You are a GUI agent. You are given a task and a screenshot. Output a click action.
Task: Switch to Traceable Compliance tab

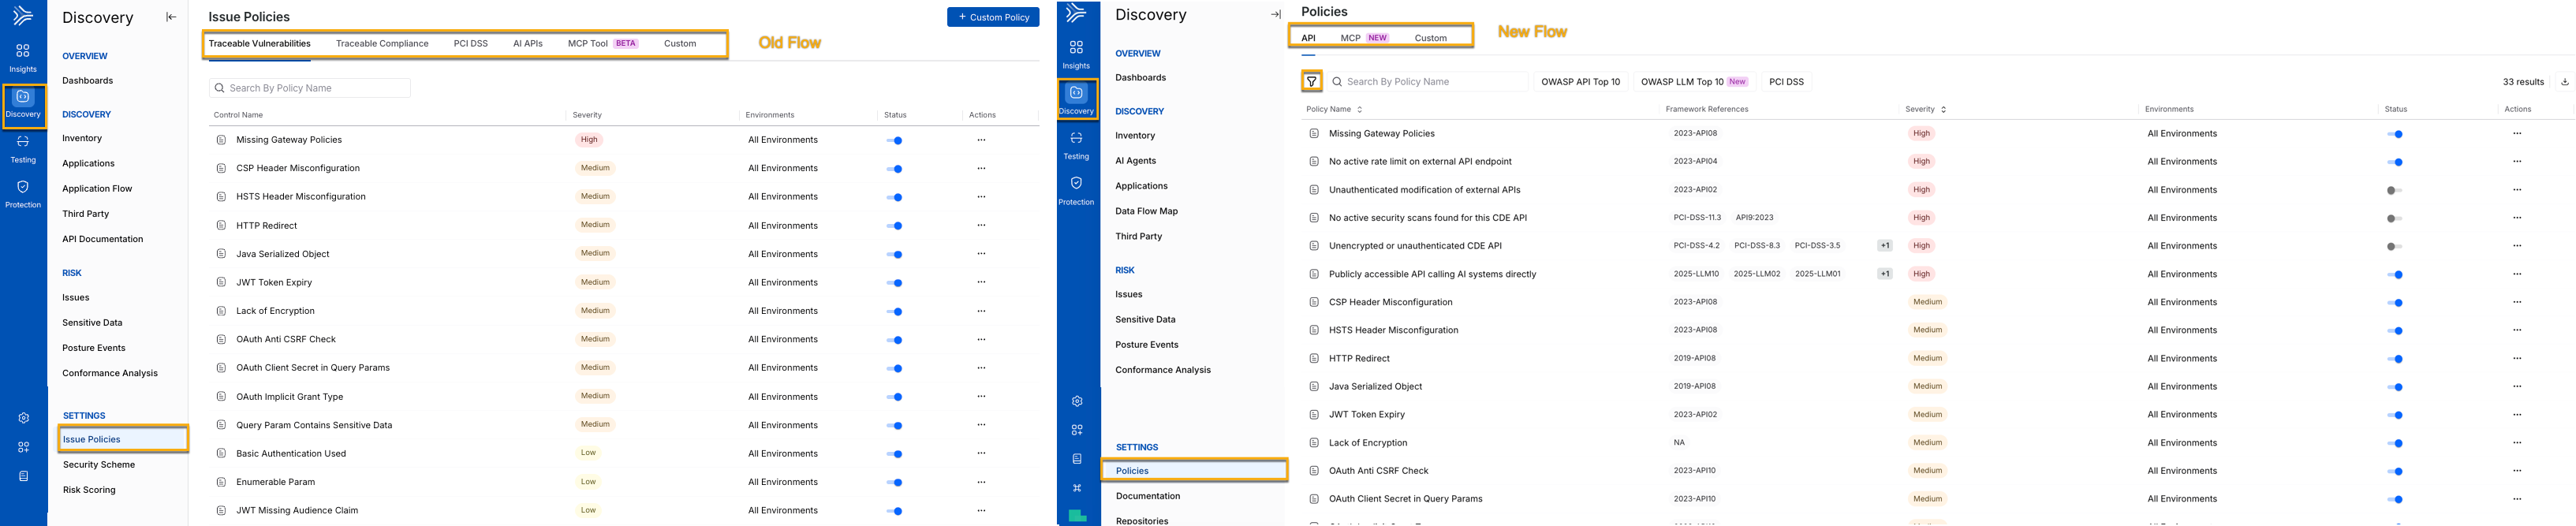[x=382, y=44]
